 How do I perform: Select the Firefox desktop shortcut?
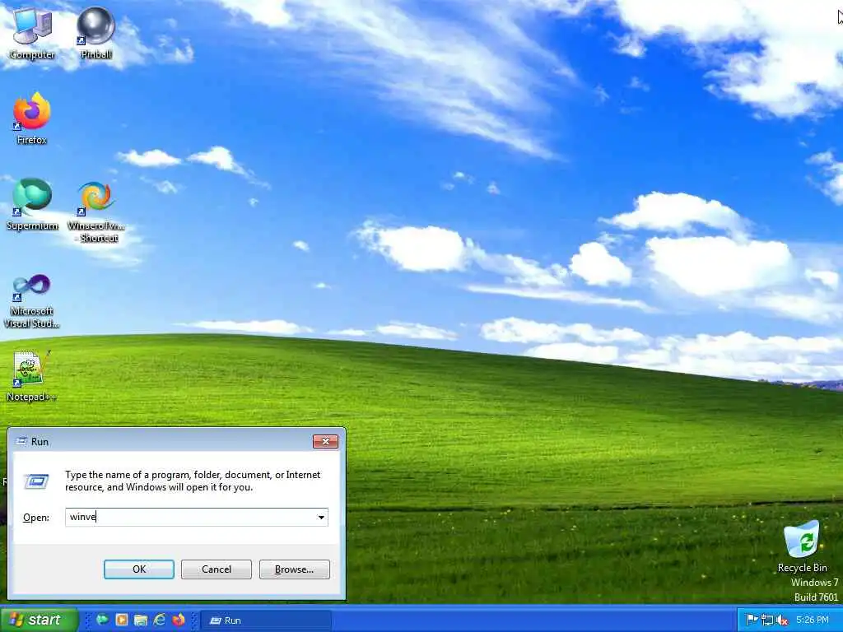(32, 118)
